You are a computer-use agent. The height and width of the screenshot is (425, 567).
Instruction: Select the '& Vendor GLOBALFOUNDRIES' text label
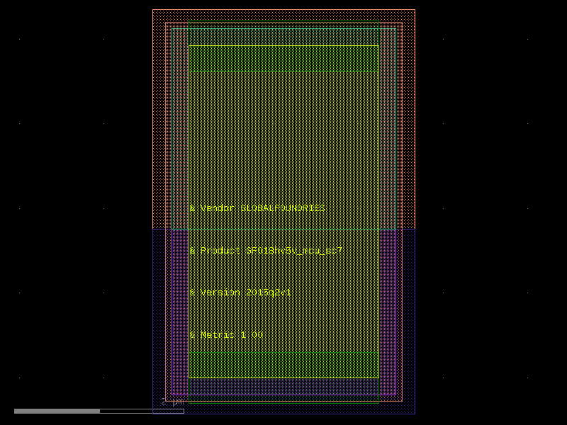257,208
